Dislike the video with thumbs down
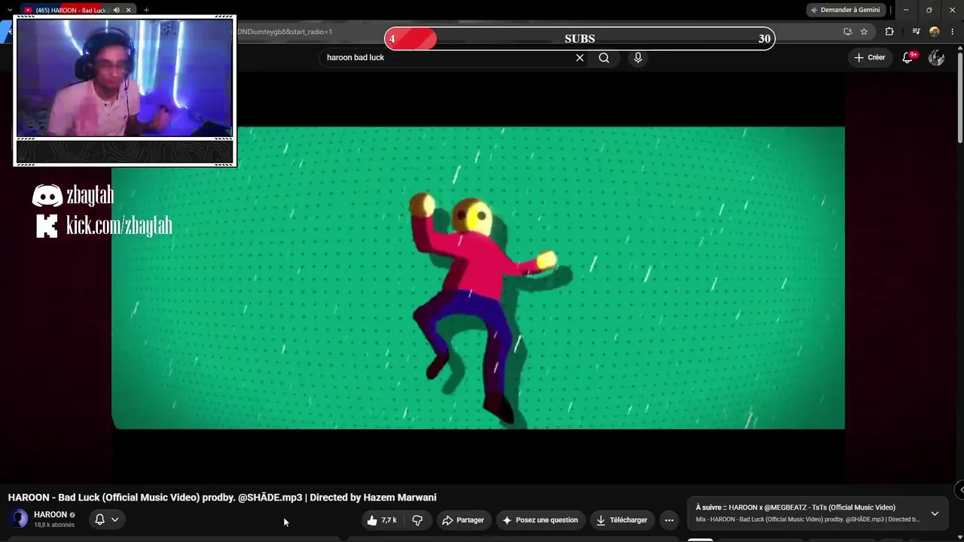 417,520
